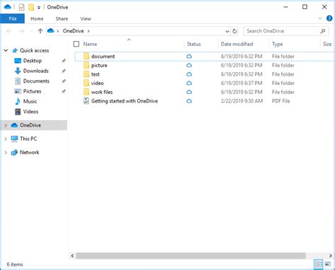This screenshot has height=270, width=335.
Task: Switch to the View ribbon tab
Action: point(86,18)
